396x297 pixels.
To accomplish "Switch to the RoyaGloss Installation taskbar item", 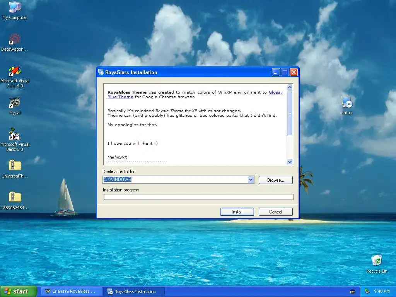I will (x=134, y=292).
